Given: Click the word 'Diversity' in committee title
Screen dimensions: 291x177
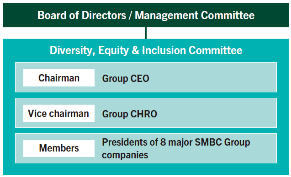Looking at the screenshot, I should pos(72,51).
